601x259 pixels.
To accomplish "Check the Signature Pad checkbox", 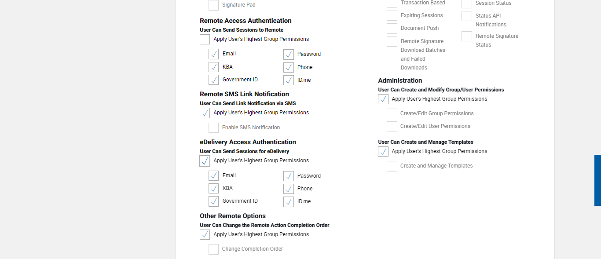I will 213,5.
